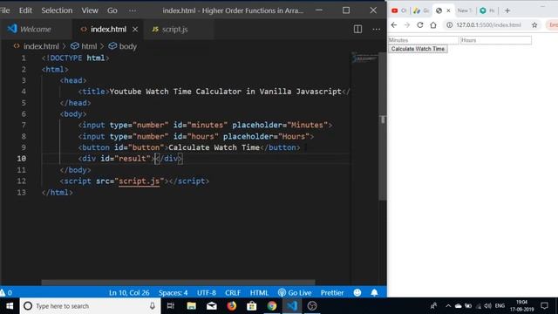Open Chrome from taskbar
Image resolution: width=558 pixels, height=314 pixels.
pos(272,306)
